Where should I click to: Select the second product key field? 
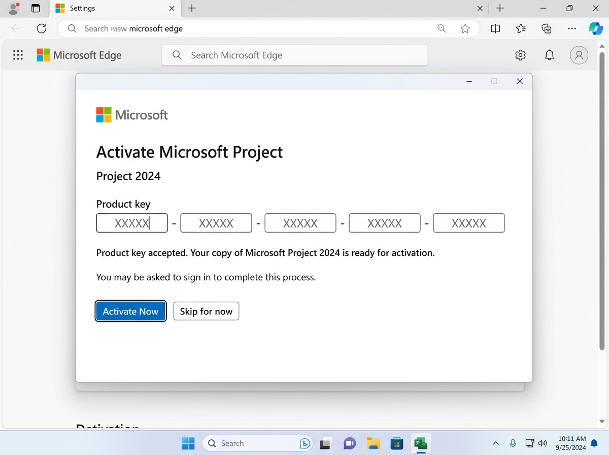point(216,223)
